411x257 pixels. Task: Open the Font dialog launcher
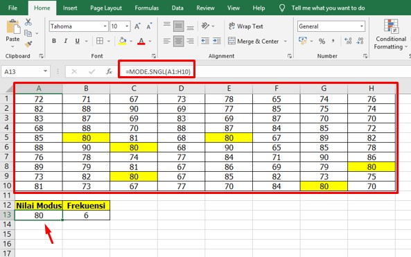click(154, 56)
